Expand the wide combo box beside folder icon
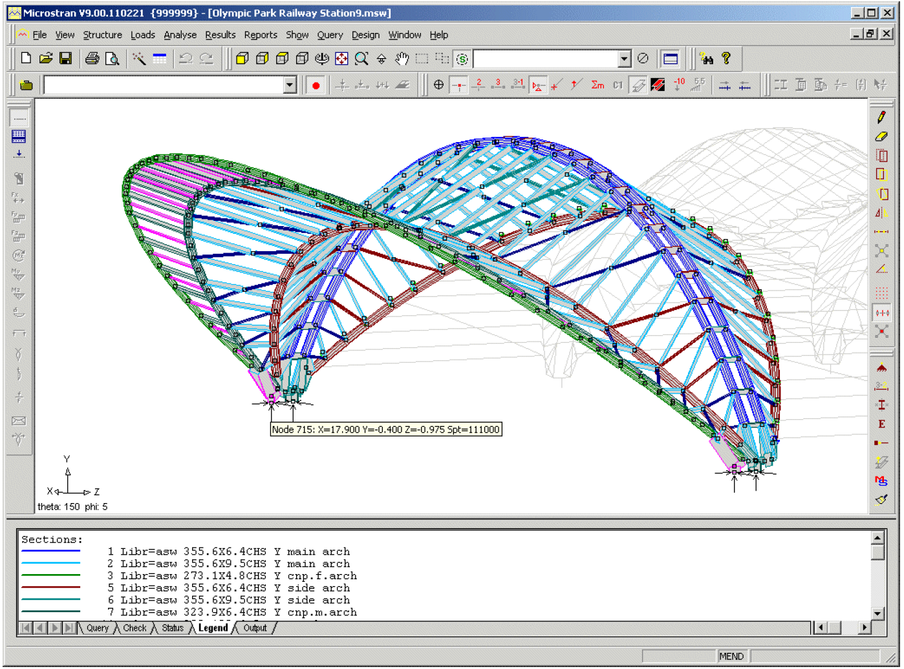 click(x=290, y=85)
